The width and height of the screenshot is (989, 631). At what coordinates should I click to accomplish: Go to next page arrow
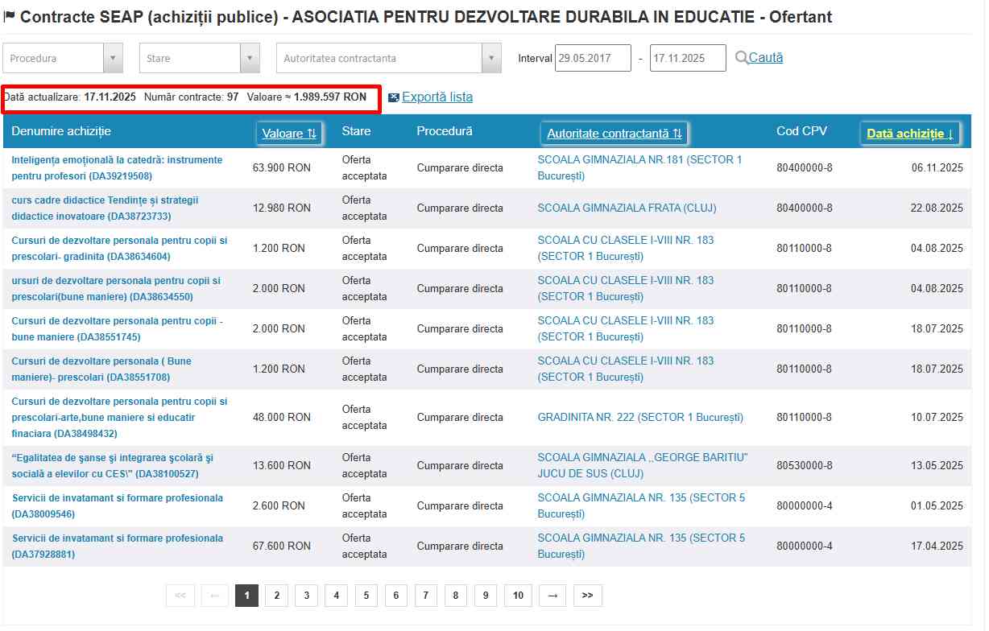pyautogui.click(x=552, y=596)
